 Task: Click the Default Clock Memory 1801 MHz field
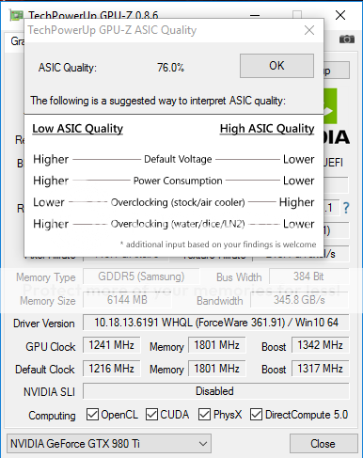tap(217, 369)
